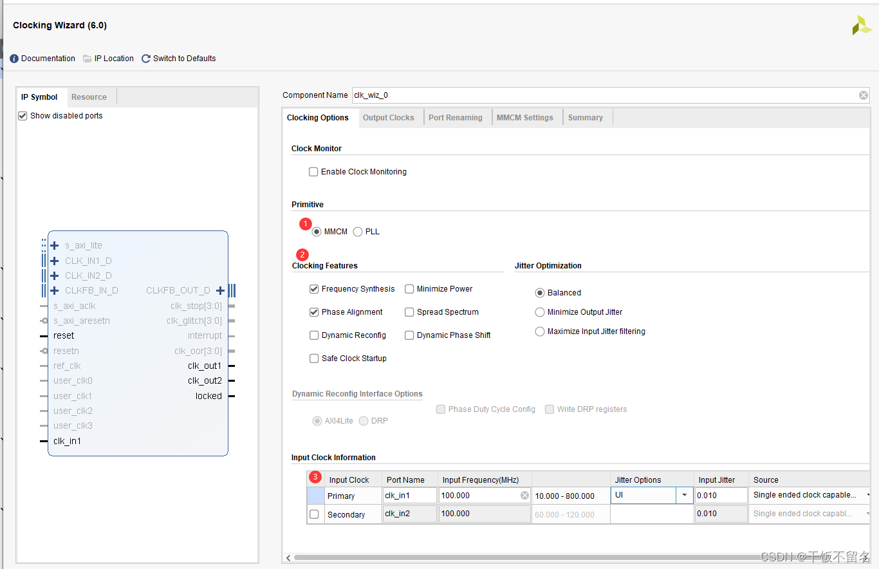Viewport: 879px width, 569px height.
Task: Check Minimize Power option
Action: [x=409, y=289]
